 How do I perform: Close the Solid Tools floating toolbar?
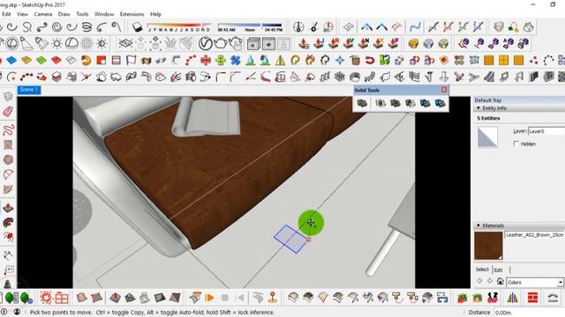pos(444,90)
